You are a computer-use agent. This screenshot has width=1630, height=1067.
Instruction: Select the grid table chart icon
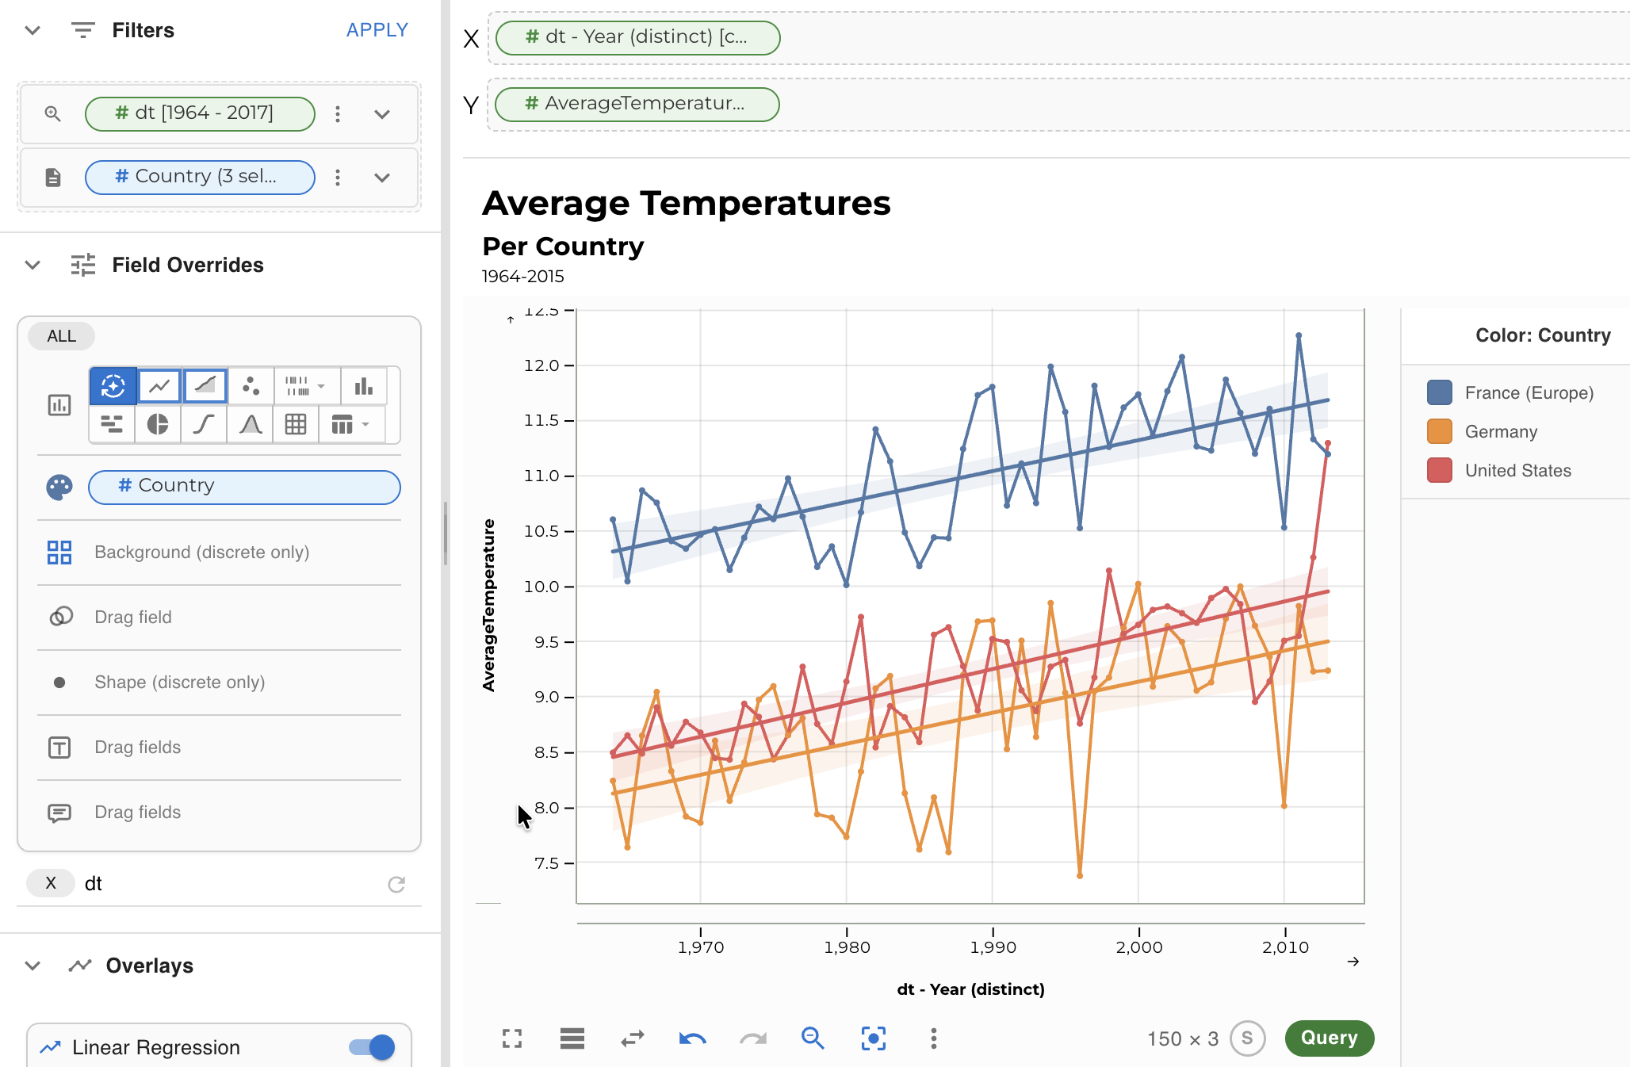pos(296,424)
